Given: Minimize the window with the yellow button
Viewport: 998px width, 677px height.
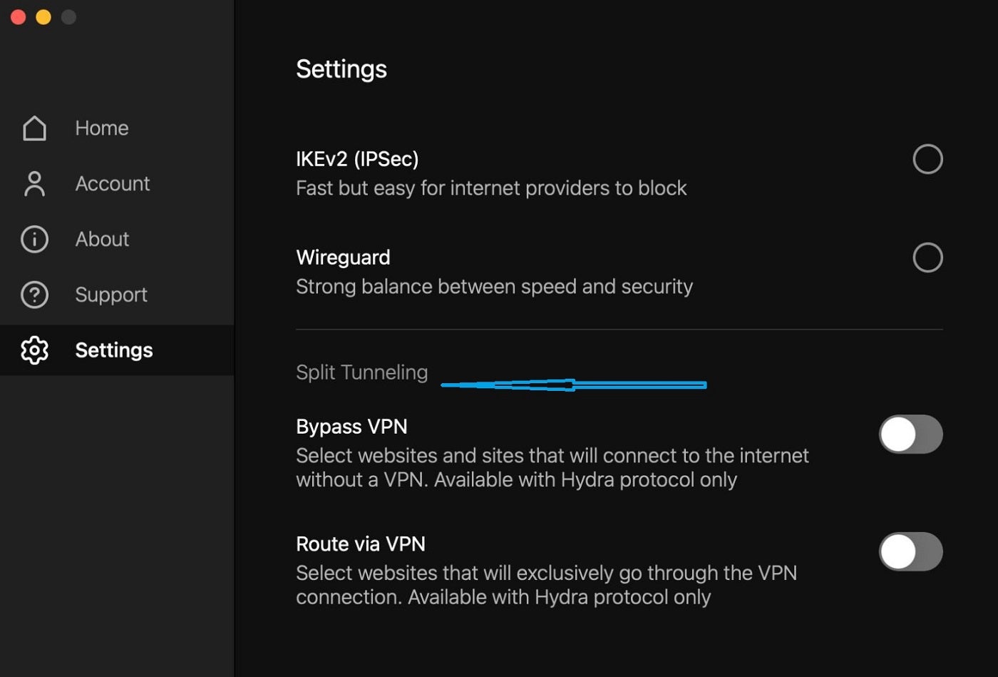Looking at the screenshot, I should 43,17.
